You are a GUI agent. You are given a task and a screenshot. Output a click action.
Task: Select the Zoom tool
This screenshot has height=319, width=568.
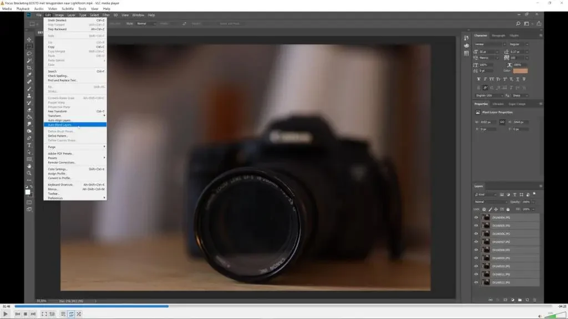[x=29, y=173]
